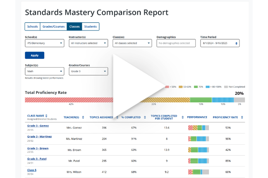The image size is (268, 178).
Task: Sort by Teacher(s) column icon
Action: point(83,117)
